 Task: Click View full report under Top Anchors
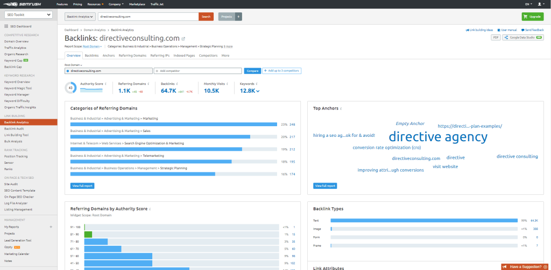point(325,186)
